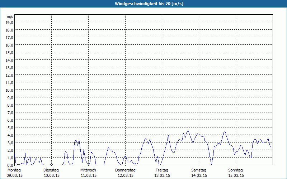Image resolution: width=287 pixels, height=179 pixels.
Task: Select the 7,0 axis value
Action: (10, 113)
